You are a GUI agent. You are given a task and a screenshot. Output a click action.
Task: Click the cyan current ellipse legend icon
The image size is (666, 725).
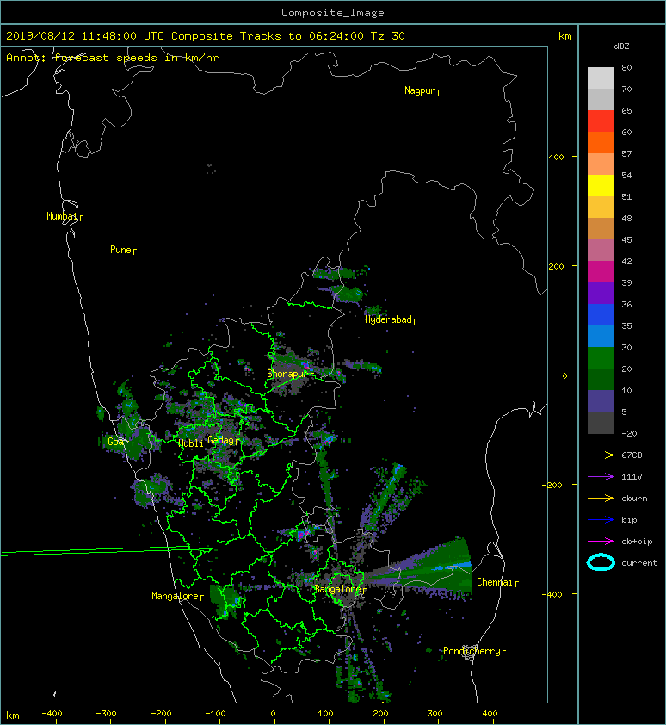pyautogui.click(x=601, y=563)
